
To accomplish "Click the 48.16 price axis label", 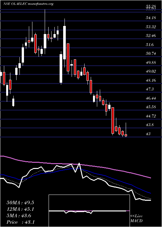I will click(x=151, y=80).
